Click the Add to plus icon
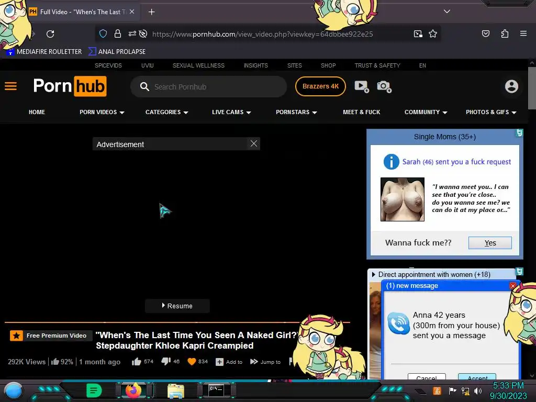 click(219, 362)
